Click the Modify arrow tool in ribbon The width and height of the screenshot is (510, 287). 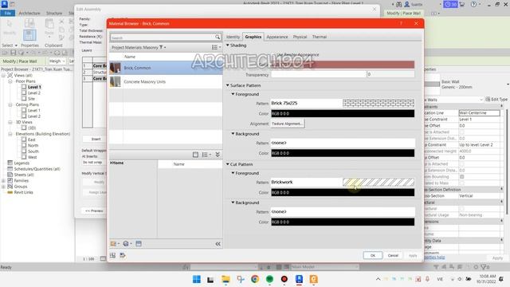(10, 25)
